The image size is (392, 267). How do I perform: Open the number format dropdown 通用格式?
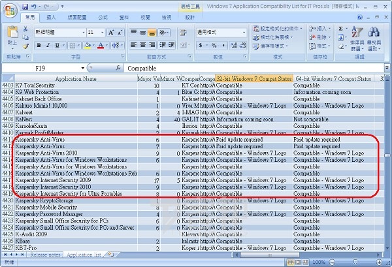click(x=244, y=33)
